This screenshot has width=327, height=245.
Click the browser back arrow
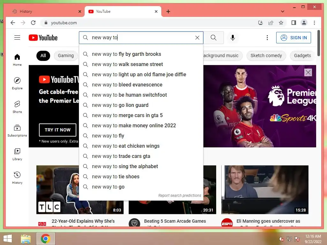13,23
